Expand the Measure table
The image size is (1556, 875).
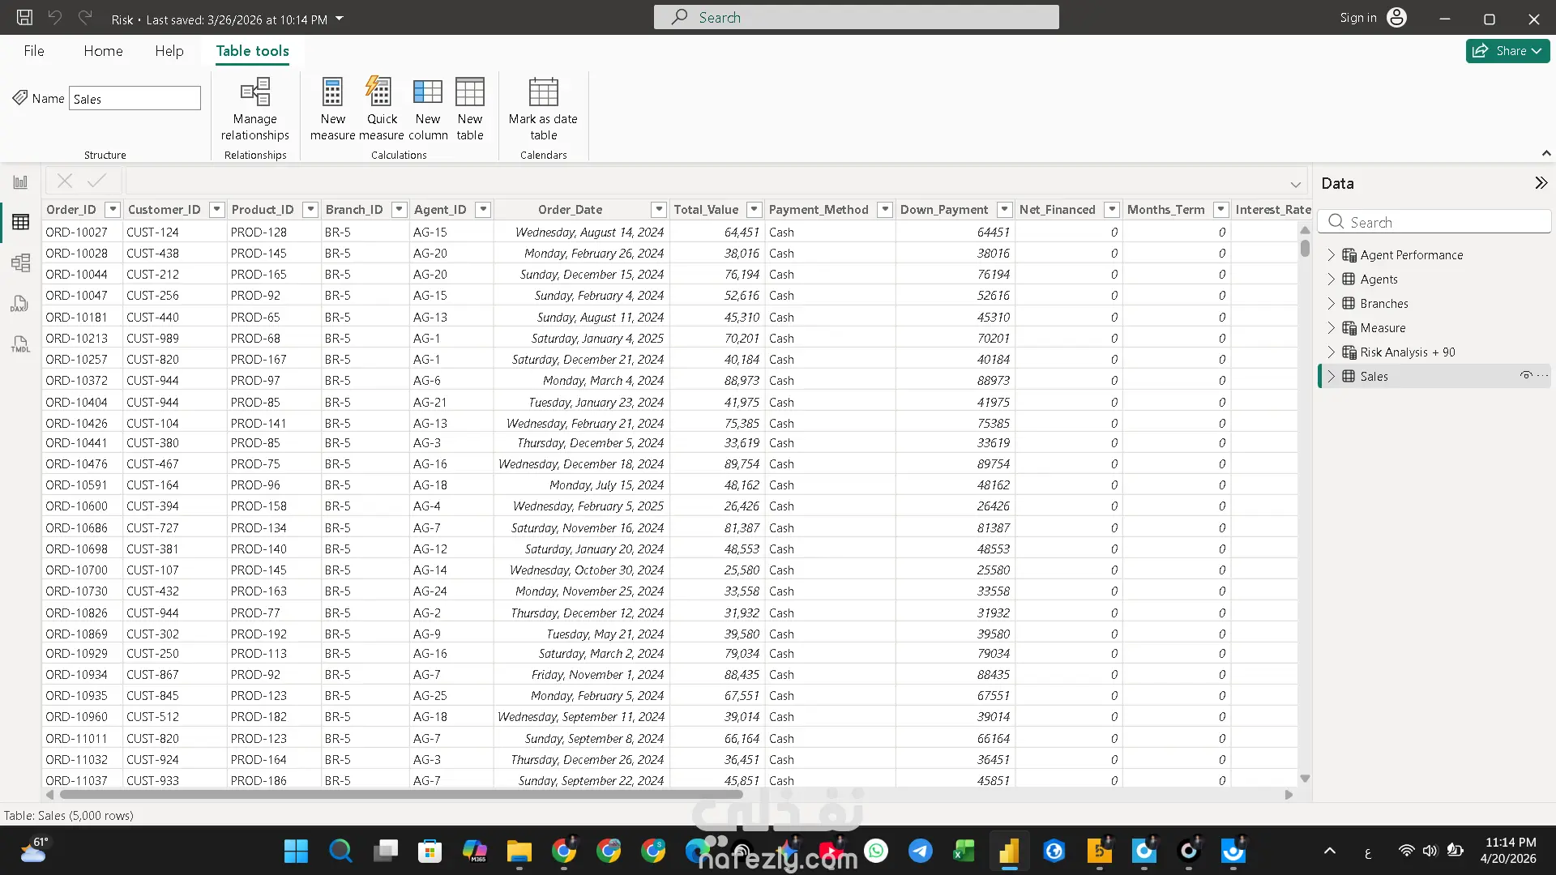(x=1331, y=328)
